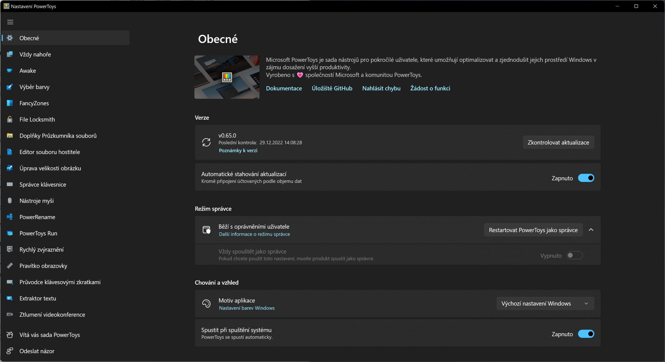Toggle the Vždy spouštět jako správce switch
The width and height of the screenshot is (665, 362).
point(574,255)
